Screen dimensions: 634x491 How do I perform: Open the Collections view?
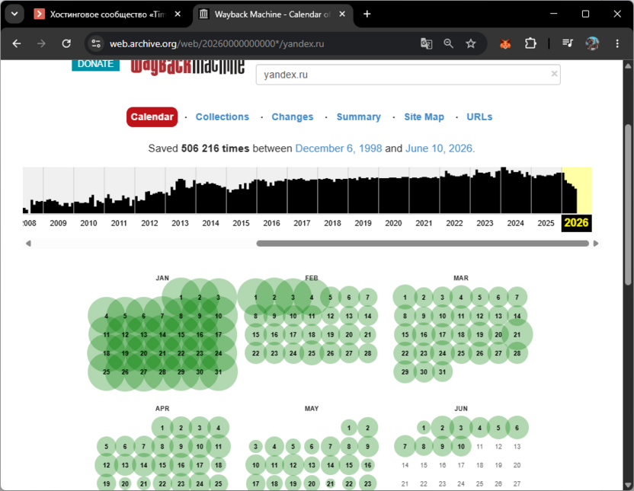[x=223, y=117]
